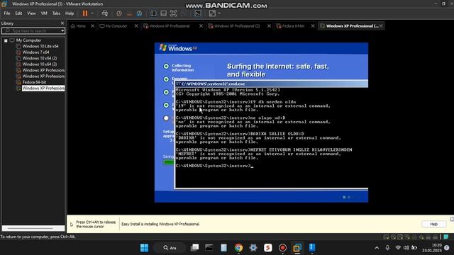
Task: Toggle the thumbnail bar view icon
Action: point(163,13)
